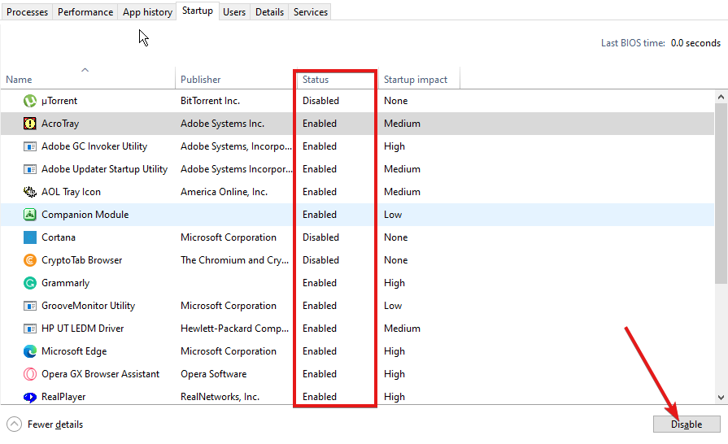
Task: Open the Services tab
Action: coord(311,12)
